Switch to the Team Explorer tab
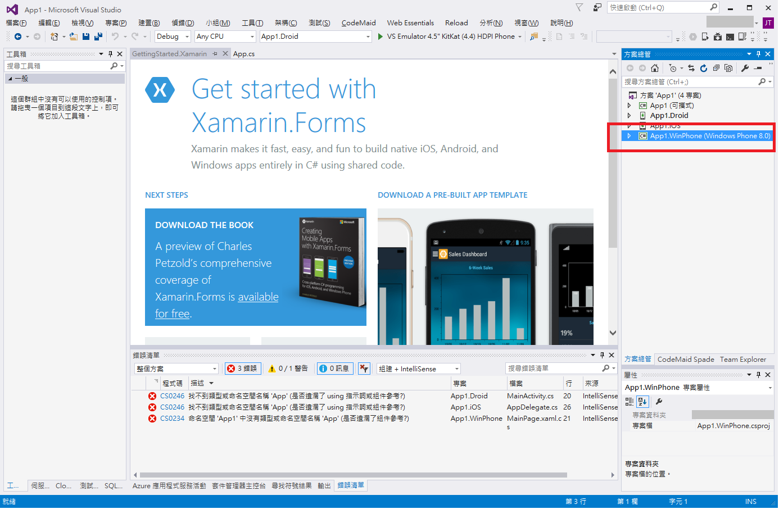779x509 pixels. (743, 360)
